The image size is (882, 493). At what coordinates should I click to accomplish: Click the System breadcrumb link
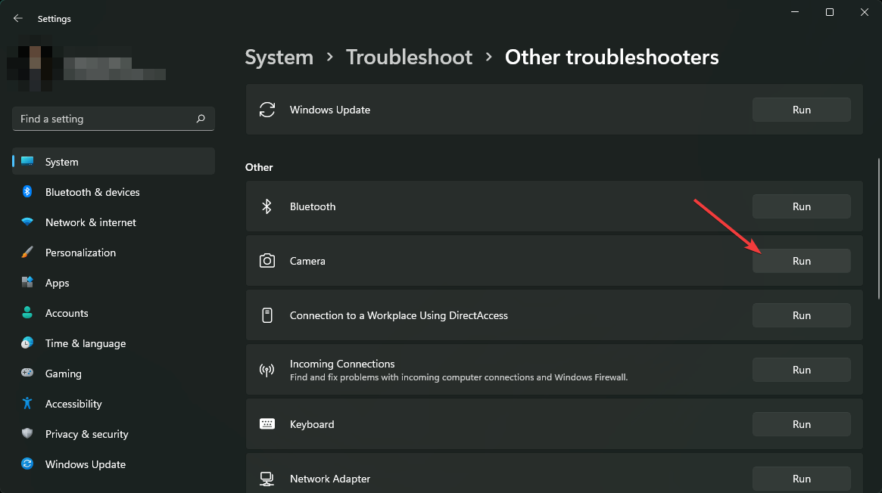(279, 57)
